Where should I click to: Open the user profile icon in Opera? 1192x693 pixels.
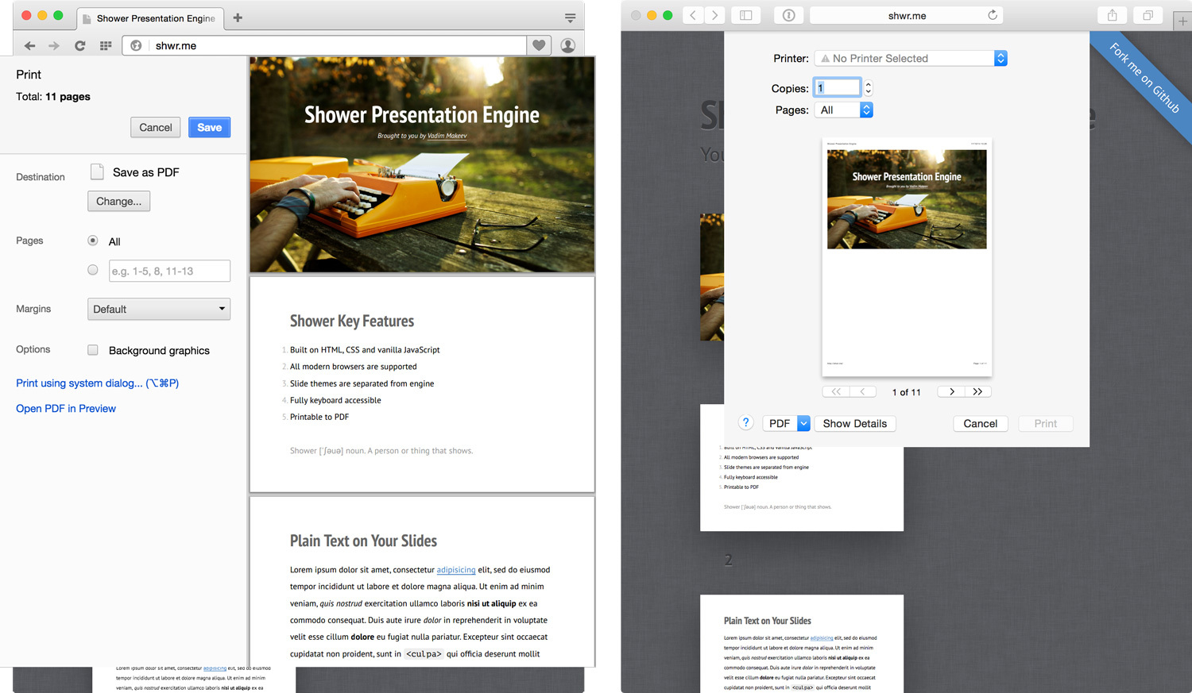(568, 46)
